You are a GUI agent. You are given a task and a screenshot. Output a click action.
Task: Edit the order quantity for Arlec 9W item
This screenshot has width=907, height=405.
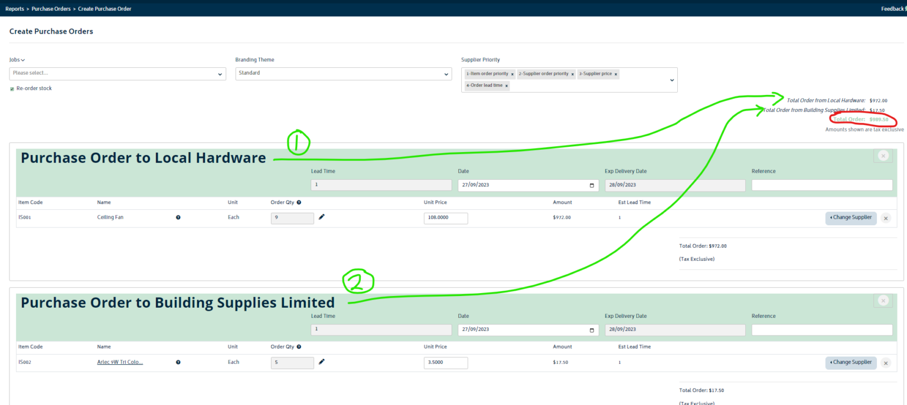(321, 362)
